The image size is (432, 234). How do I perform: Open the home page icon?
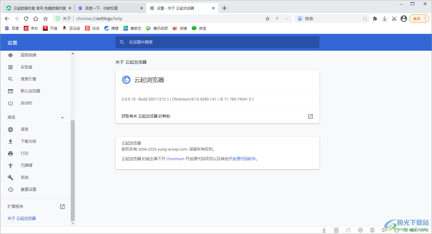click(x=36, y=19)
